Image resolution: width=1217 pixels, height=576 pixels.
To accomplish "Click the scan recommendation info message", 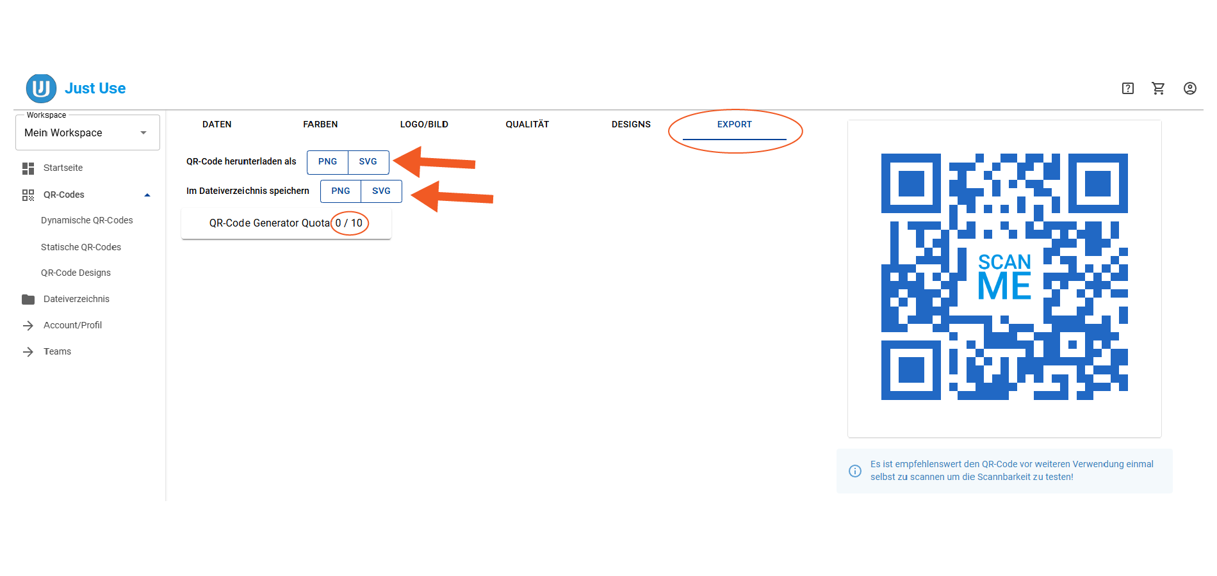I will [x=1004, y=471].
